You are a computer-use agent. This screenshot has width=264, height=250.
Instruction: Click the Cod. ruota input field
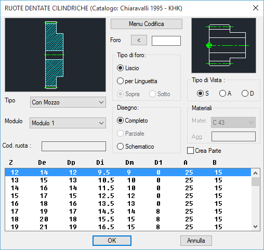coord(74,146)
